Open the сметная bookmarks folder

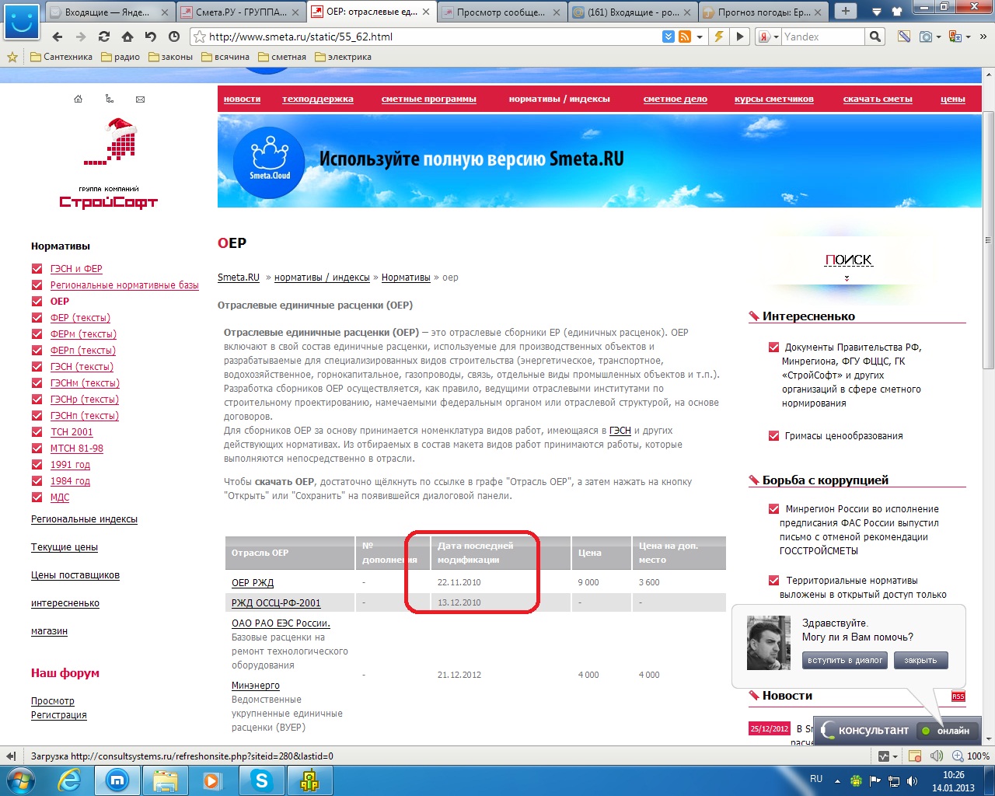pos(282,57)
